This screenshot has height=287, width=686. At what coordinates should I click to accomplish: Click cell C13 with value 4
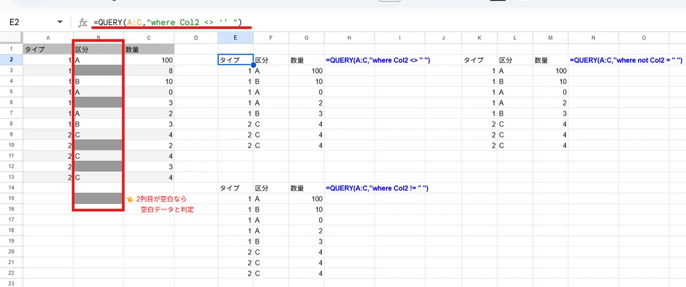[149, 177]
